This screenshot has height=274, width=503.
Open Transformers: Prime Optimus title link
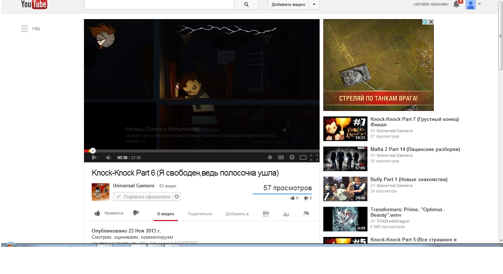(408, 212)
